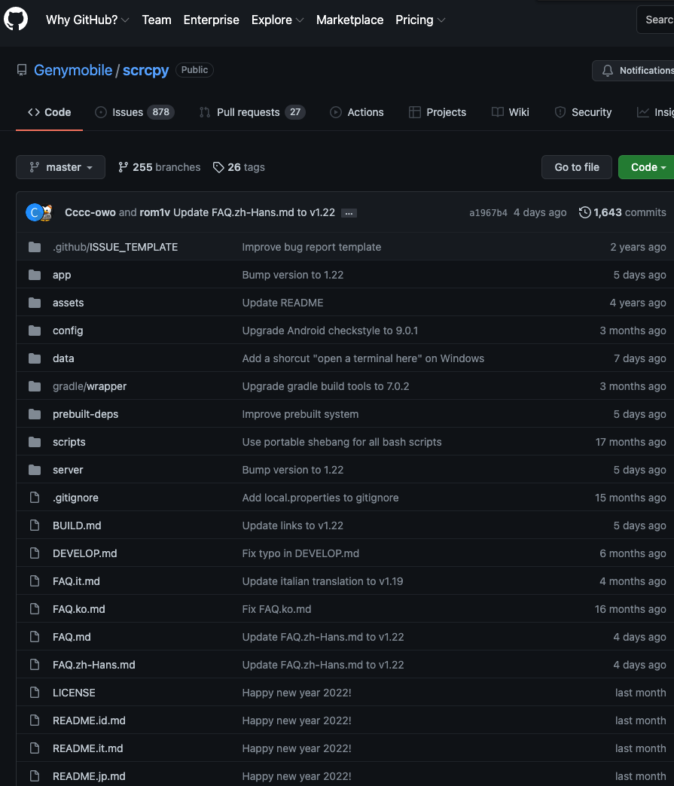Image resolution: width=674 pixels, height=786 pixels.
Task: Expand the Pricing menu
Action: click(420, 20)
